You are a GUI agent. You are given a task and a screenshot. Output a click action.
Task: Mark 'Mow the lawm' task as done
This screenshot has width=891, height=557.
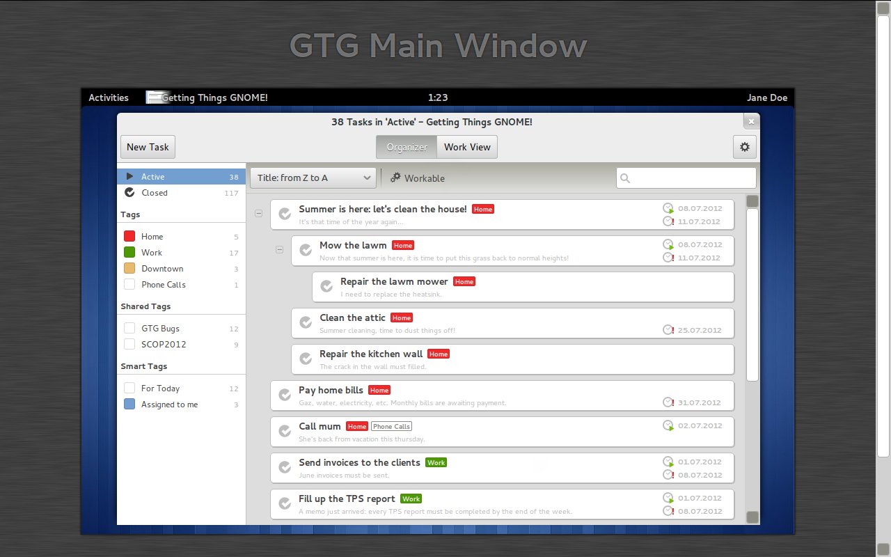click(x=306, y=250)
